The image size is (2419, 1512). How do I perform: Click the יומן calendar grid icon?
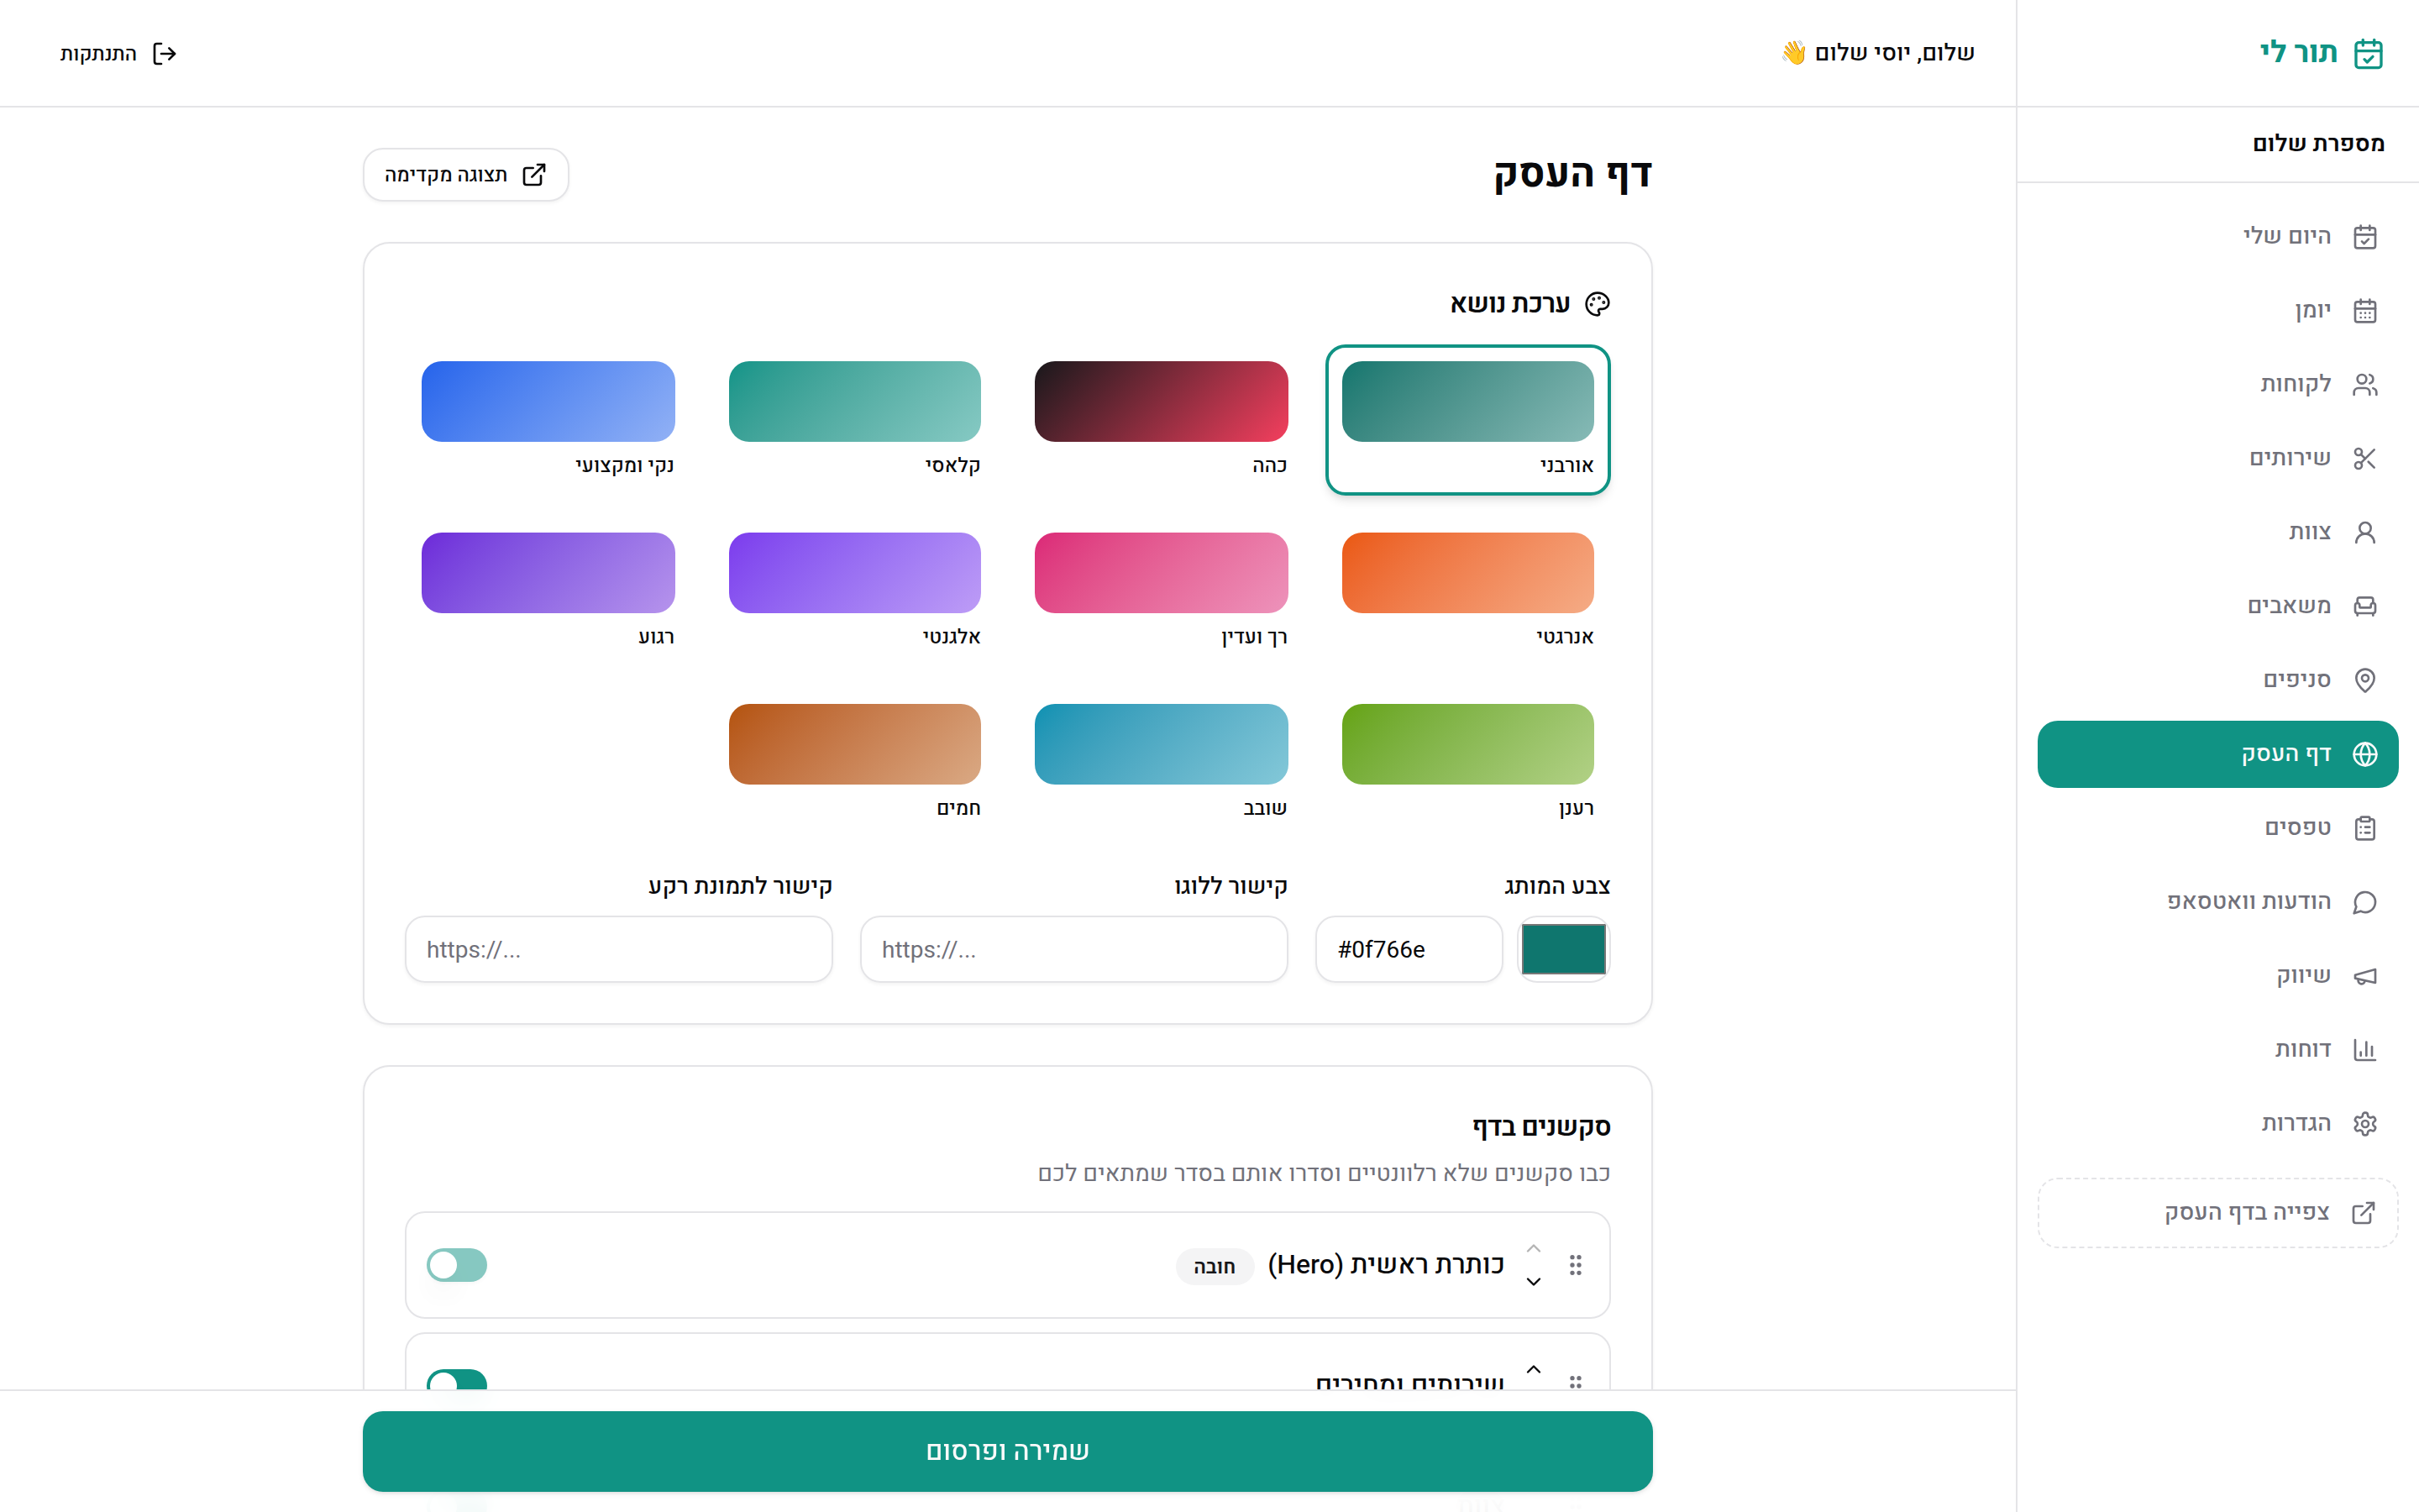coord(2364,310)
